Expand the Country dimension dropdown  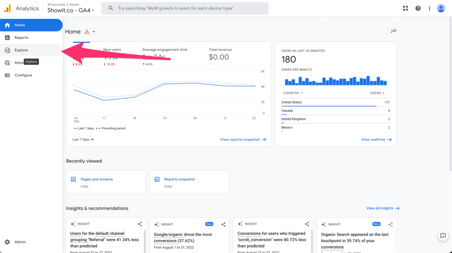293,93
